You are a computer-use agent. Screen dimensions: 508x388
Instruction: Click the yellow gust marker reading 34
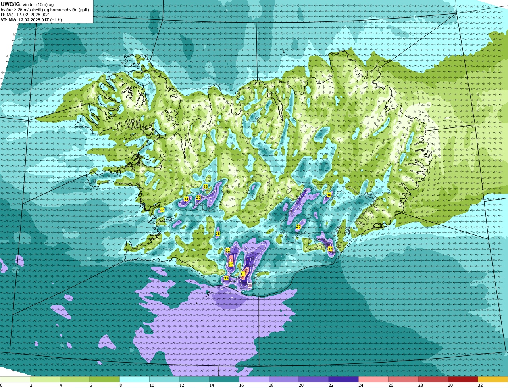coord(186,199)
